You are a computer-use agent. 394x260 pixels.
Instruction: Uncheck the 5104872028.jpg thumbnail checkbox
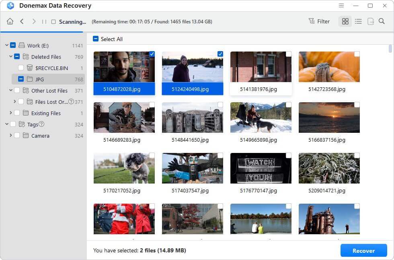pyautogui.click(x=152, y=54)
